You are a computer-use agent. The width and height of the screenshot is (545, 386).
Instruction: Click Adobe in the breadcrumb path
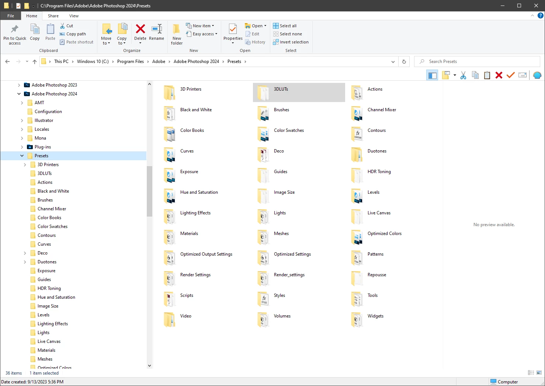click(159, 62)
